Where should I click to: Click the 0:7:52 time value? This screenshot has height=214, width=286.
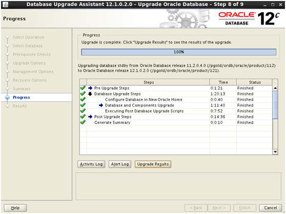coord(216,111)
